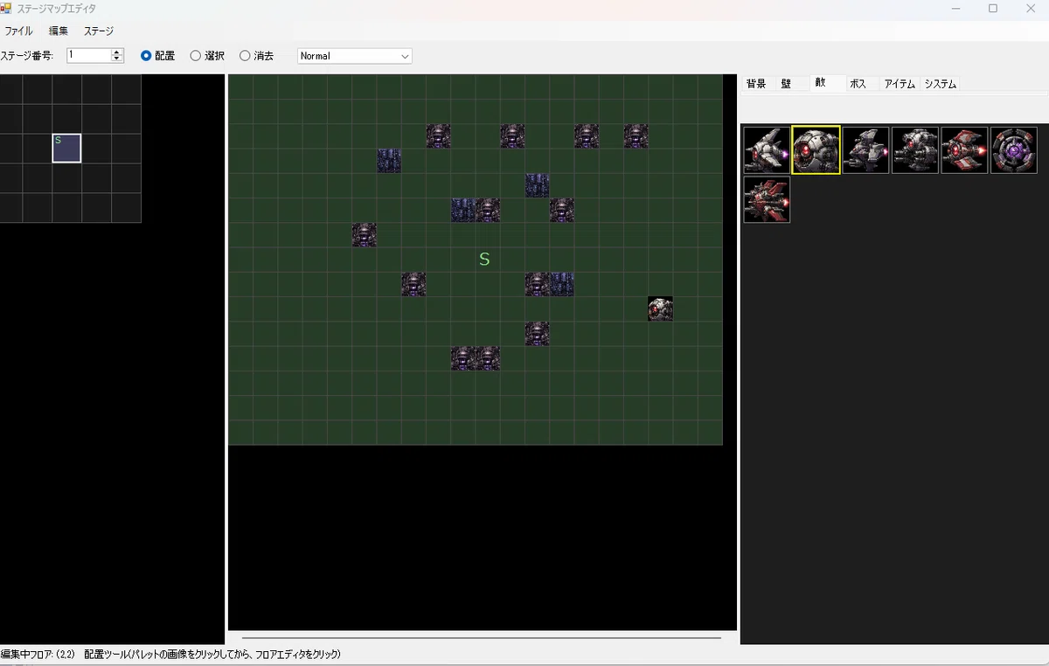Open the ステージ menu

point(99,31)
